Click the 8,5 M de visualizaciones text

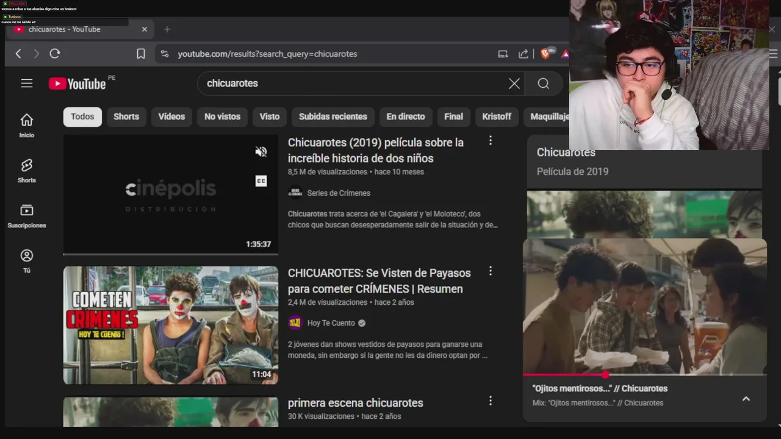point(328,172)
